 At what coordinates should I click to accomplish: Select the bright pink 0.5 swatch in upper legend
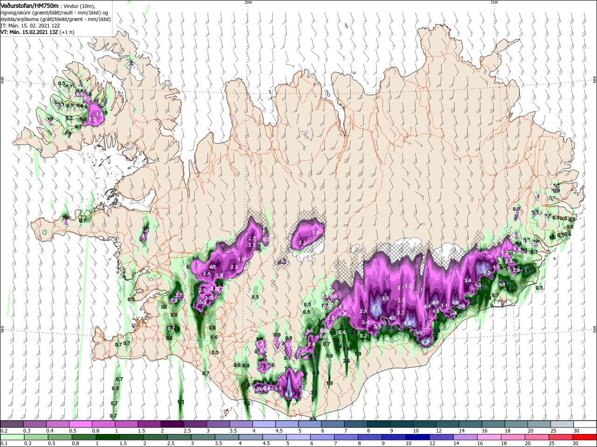[80, 424]
